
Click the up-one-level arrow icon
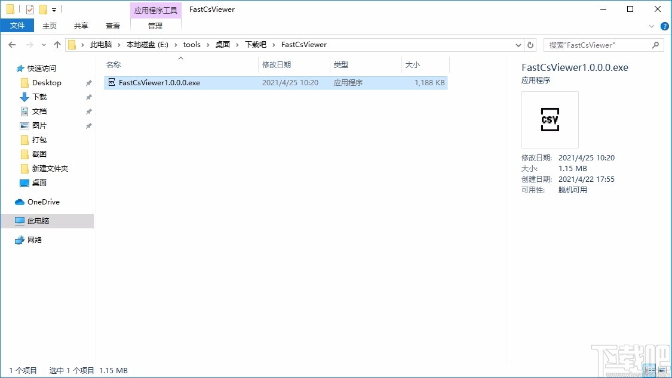(x=57, y=44)
